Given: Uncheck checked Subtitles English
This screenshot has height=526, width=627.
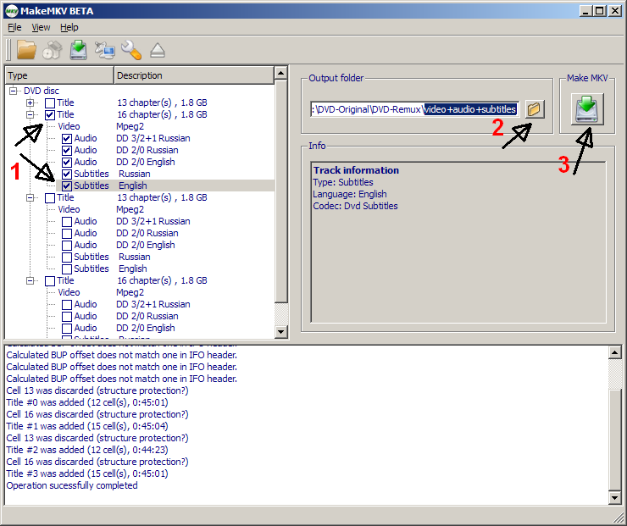Looking at the screenshot, I should [x=67, y=186].
